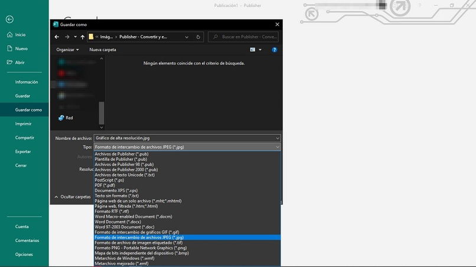Click navigation pane scroll up arrow
This screenshot has height=267, width=476.
coord(102,58)
